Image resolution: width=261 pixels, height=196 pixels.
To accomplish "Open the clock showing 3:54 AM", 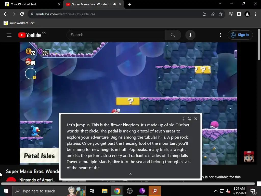I will [239, 191].
